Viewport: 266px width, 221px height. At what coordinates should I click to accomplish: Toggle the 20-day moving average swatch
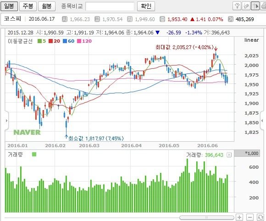tap(50, 41)
